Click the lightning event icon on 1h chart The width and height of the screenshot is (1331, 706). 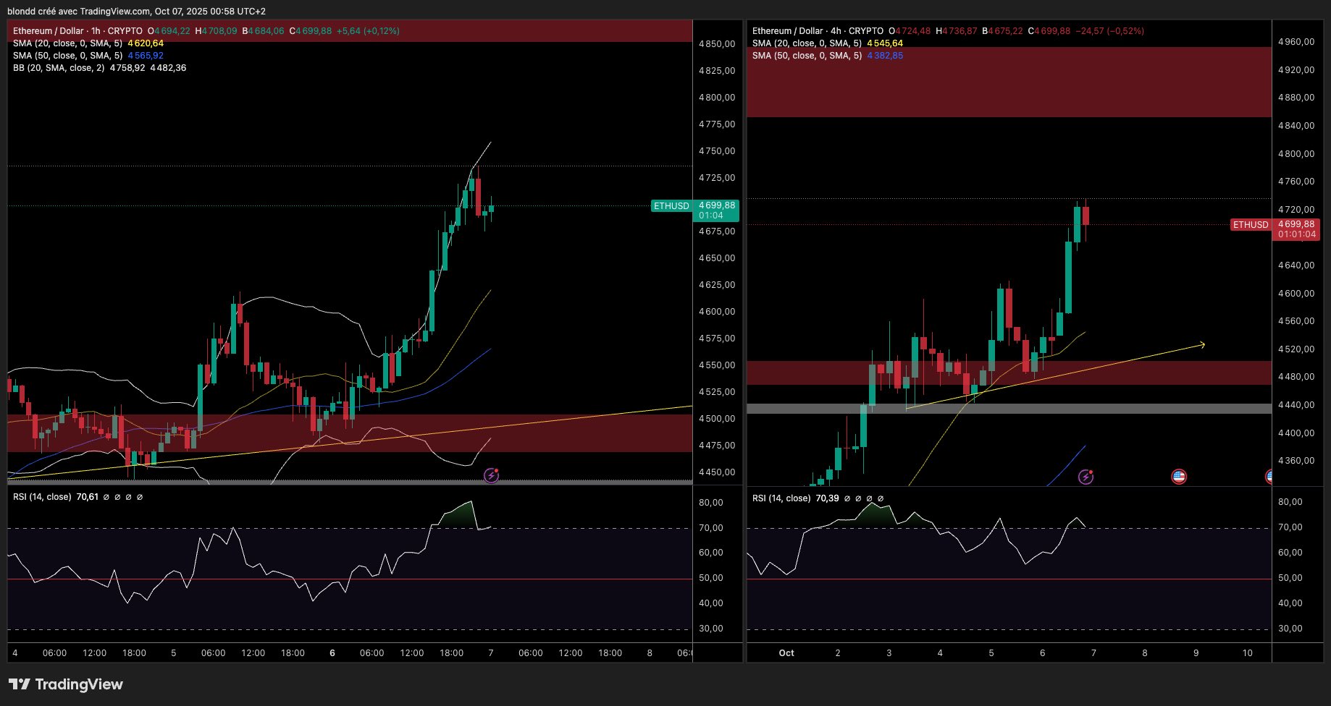click(492, 476)
